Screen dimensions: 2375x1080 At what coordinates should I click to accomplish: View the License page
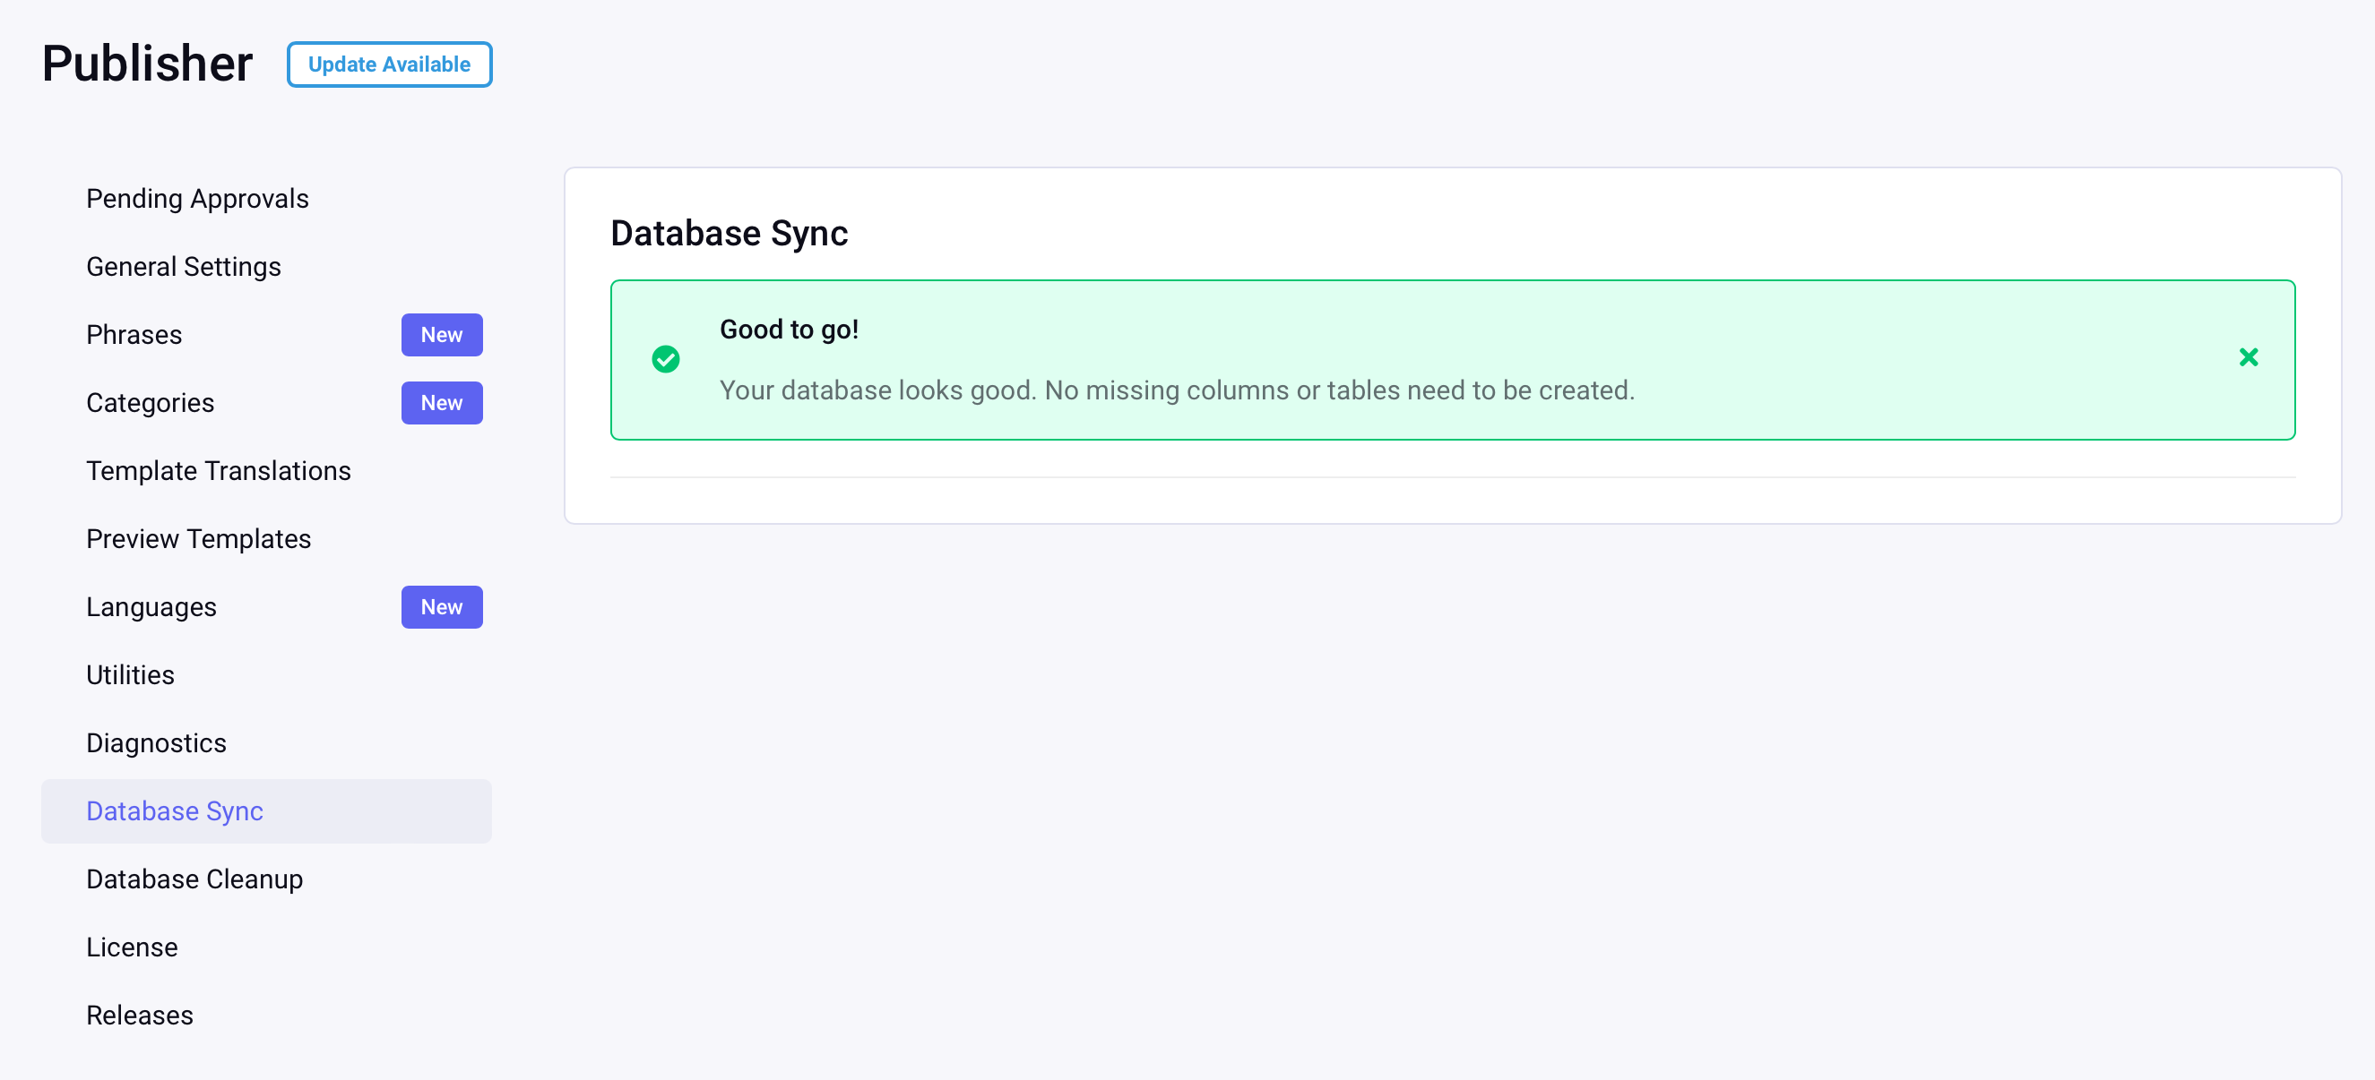266,947
